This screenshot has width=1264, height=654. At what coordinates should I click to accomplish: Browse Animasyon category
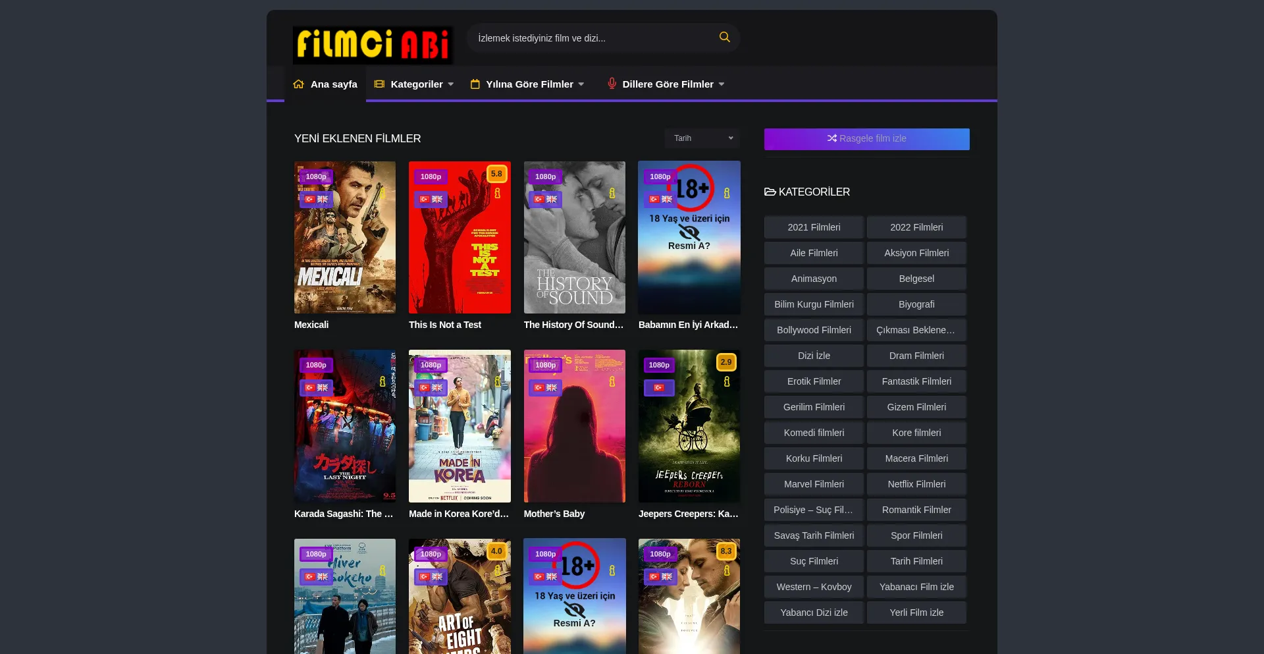tap(814, 279)
